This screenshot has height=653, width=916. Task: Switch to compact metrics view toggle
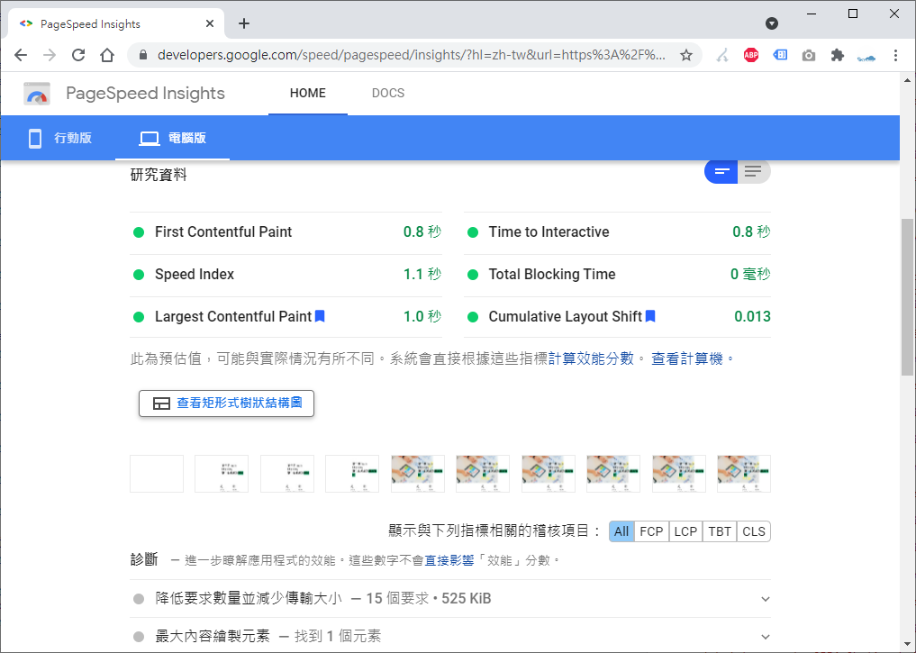pos(721,172)
